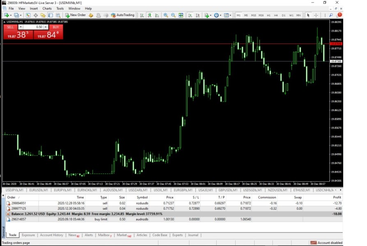The height and width of the screenshot is (246, 367).
Task: Toggle the AutoTrading button
Action: (122, 15)
